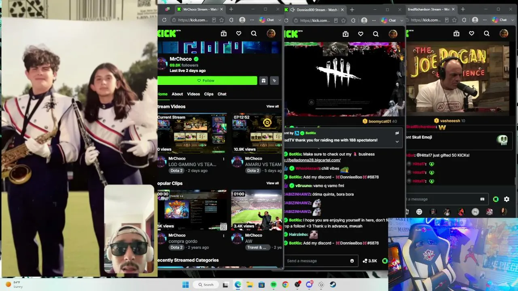Expand Copilot Chat dropdown in MrChoco window
Viewport: 518px width, 291px height.
279,20
